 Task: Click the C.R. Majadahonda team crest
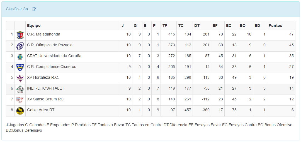pos(20,35)
